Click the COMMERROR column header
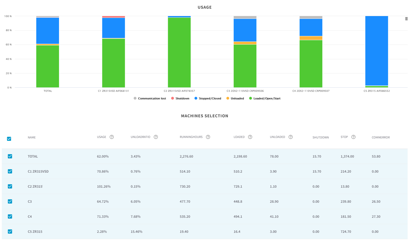Image resolution: width=413 pixels, height=244 pixels. pos(381,137)
